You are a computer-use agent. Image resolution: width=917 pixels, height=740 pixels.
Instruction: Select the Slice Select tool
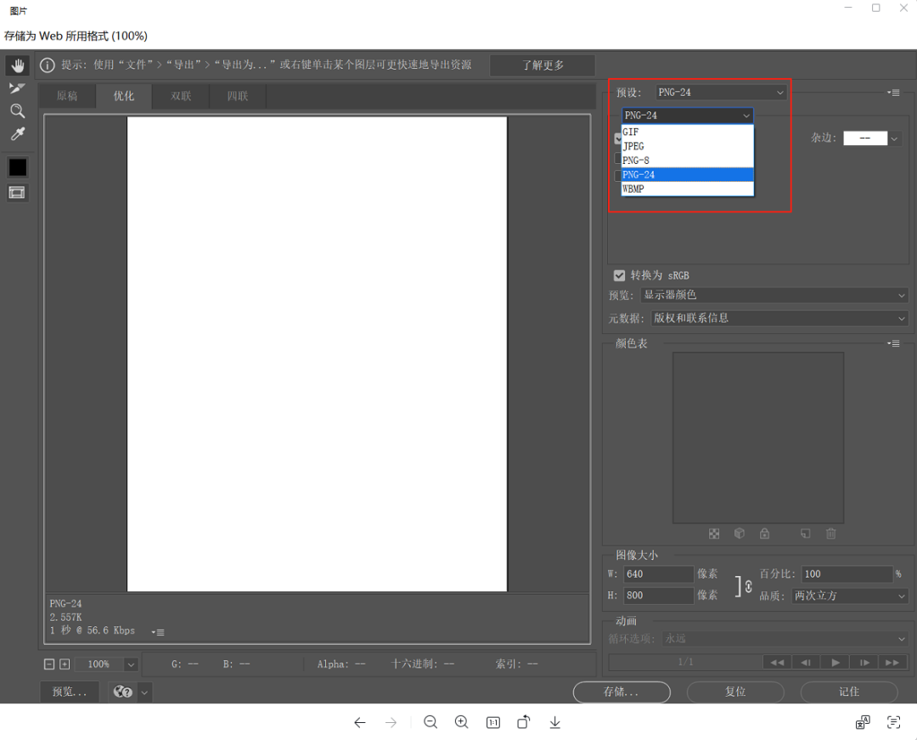(18, 88)
